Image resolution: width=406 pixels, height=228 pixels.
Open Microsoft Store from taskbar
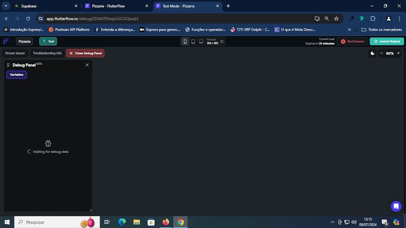click(x=151, y=222)
